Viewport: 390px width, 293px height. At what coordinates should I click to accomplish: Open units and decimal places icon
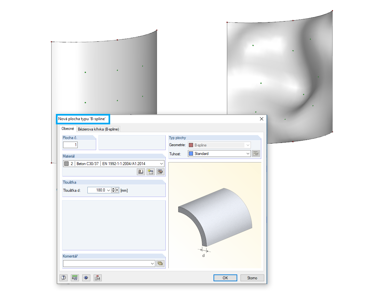click(x=75, y=278)
